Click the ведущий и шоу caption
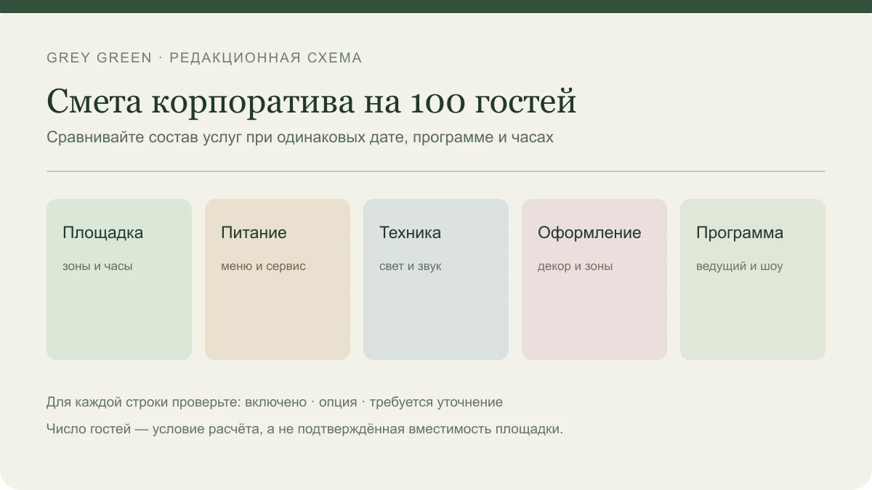872x490 pixels. tap(740, 266)
